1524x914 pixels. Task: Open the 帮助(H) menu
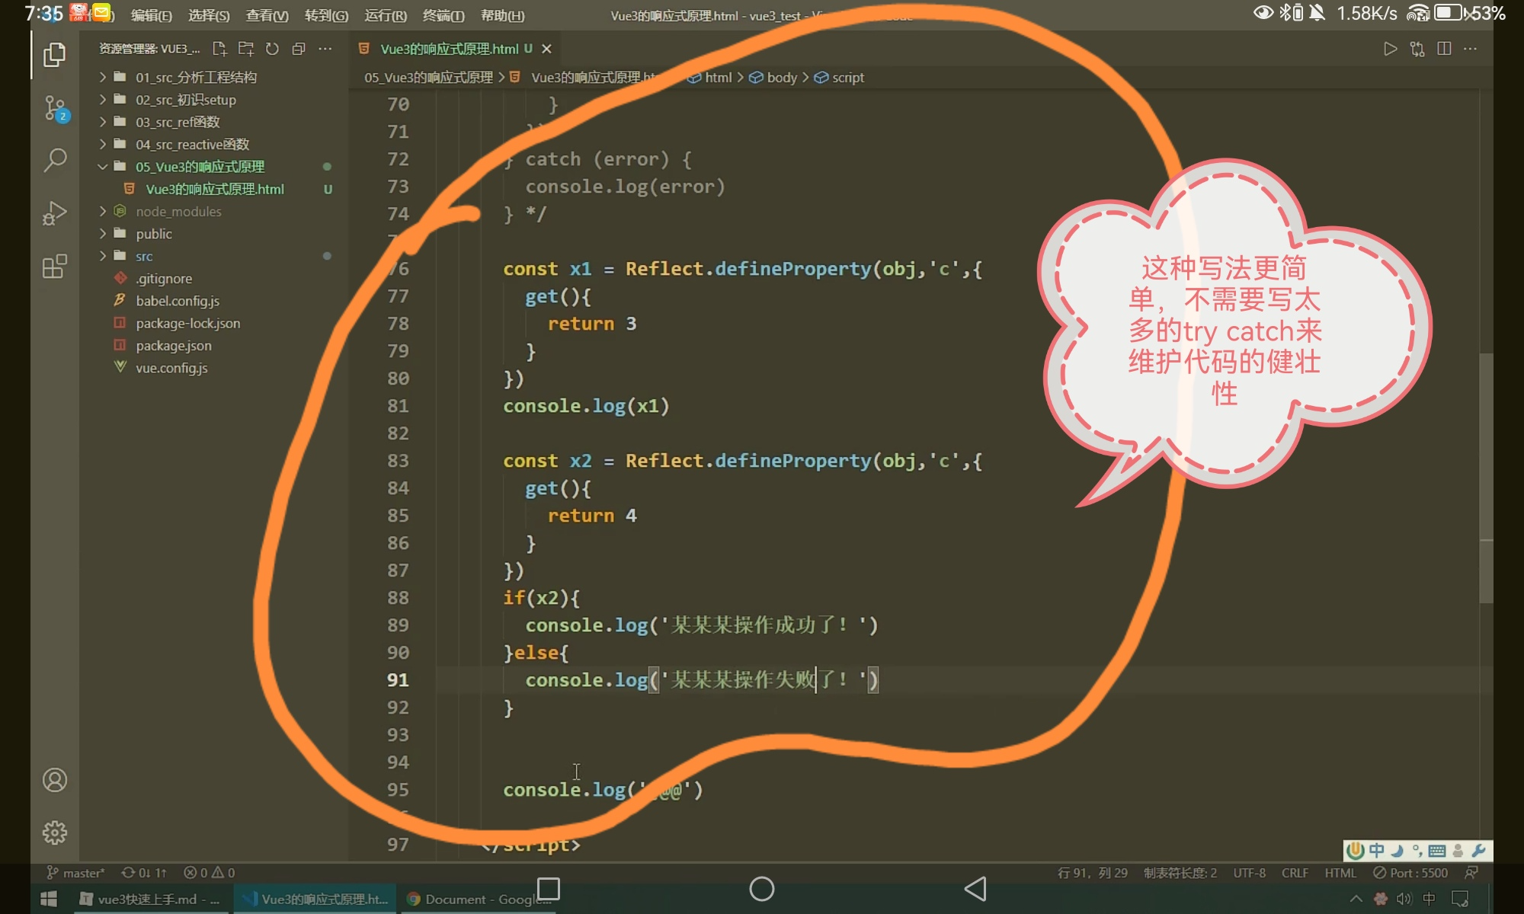pos(502,15)
